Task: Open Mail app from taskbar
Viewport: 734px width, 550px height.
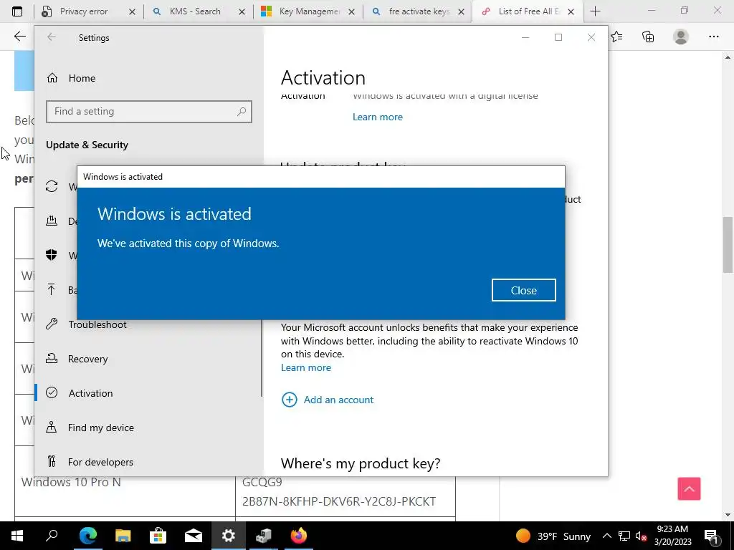Action: [193, 536]
